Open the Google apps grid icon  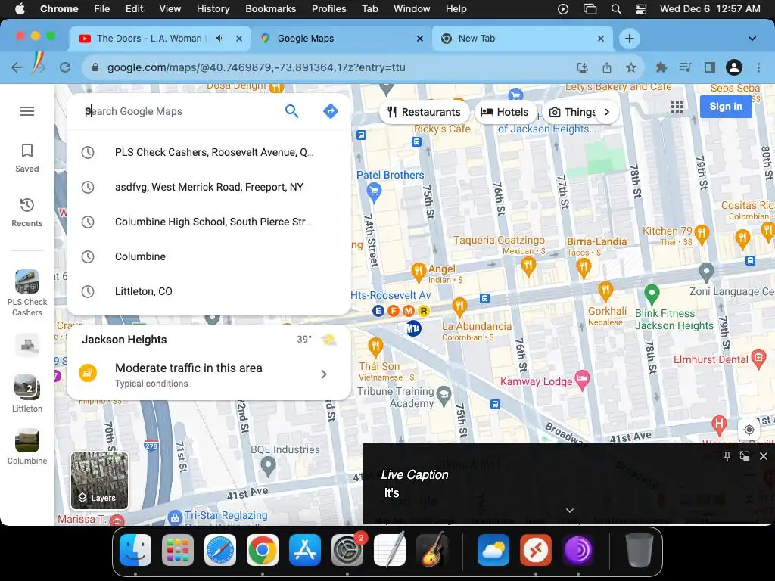677,107
